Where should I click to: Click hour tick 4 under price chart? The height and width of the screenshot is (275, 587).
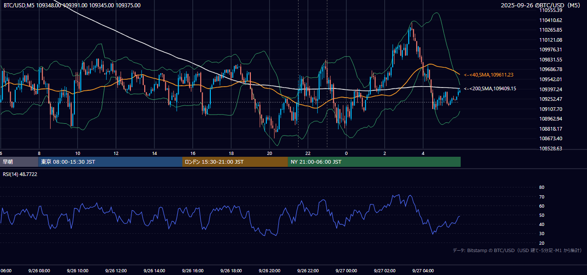point(423,153)
